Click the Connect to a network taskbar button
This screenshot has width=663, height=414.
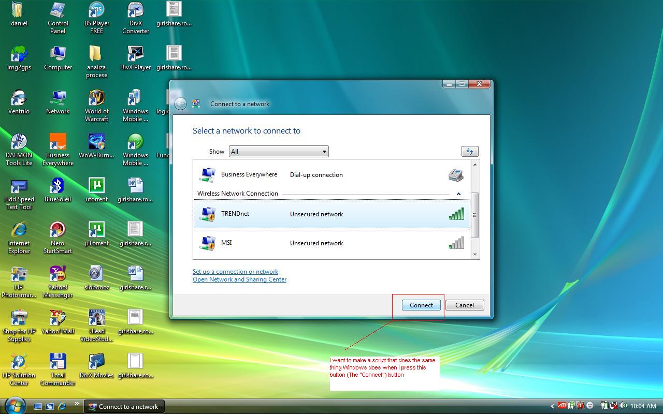(124, 406)
